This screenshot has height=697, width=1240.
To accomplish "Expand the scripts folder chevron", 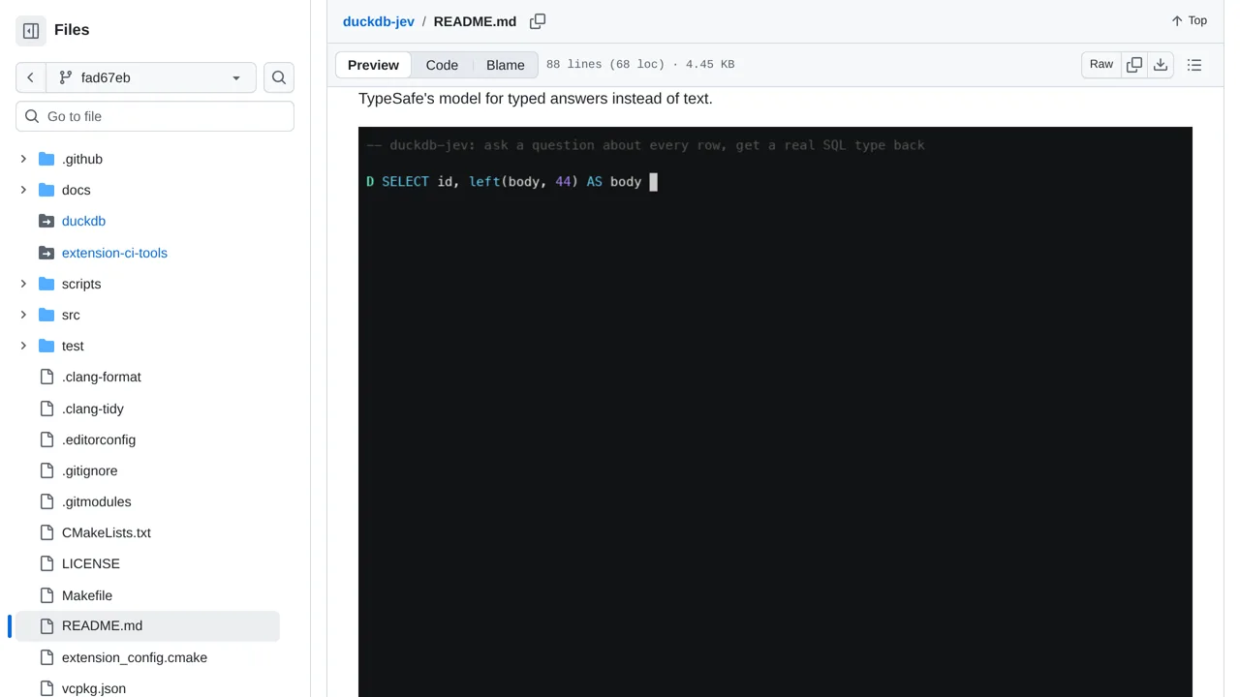I will point(23,284).
